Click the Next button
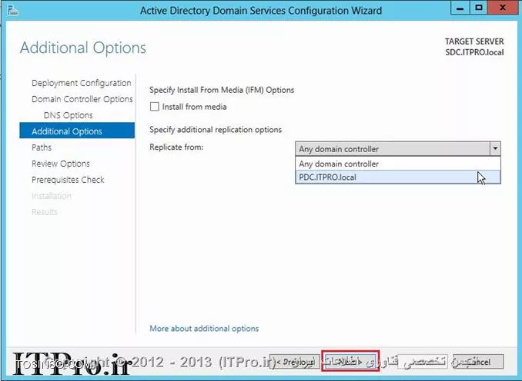 click(x=350, y=361)
